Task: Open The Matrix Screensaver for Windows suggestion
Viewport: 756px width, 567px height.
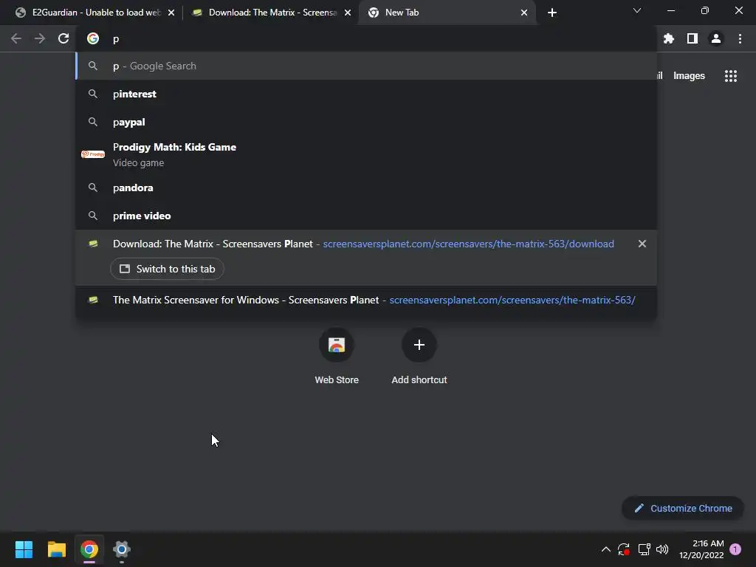Action: coord(366,300)
